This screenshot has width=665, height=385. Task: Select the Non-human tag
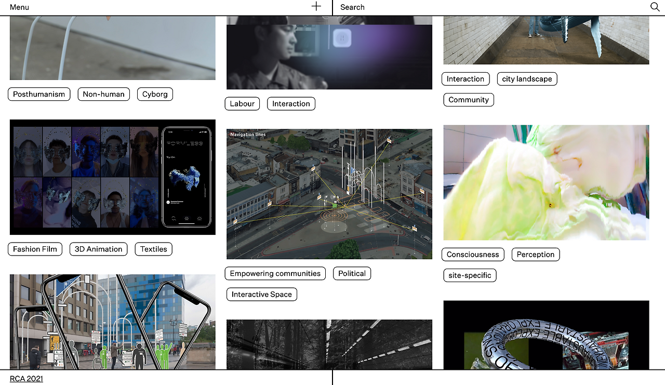103,94
